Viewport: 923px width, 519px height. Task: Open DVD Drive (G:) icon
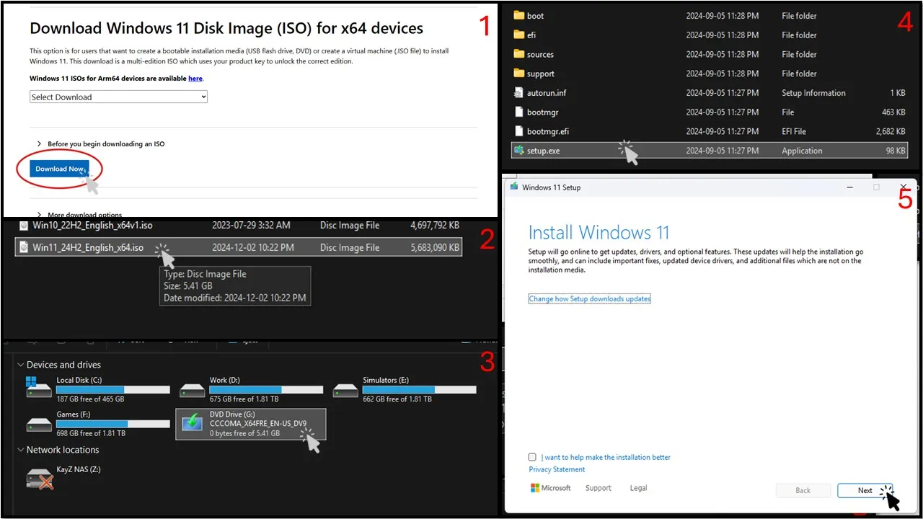pos(193,423)
